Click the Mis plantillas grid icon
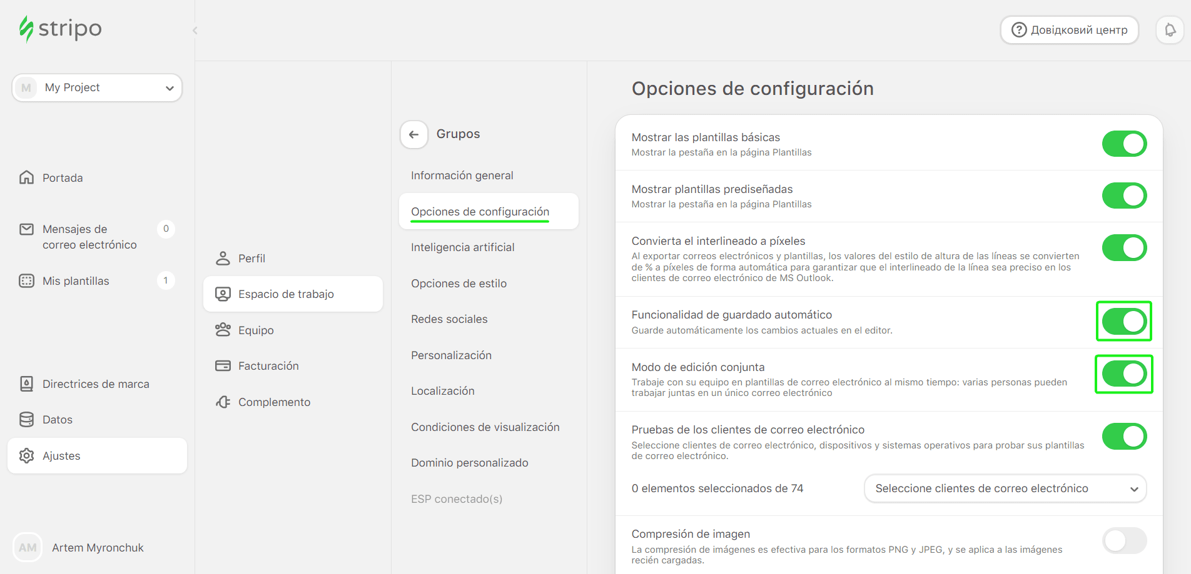1191x574 pixels. (26, 280)
